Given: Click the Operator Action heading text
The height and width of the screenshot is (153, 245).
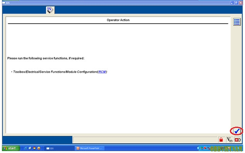Looking at the screenshot, I should [118, 20].
